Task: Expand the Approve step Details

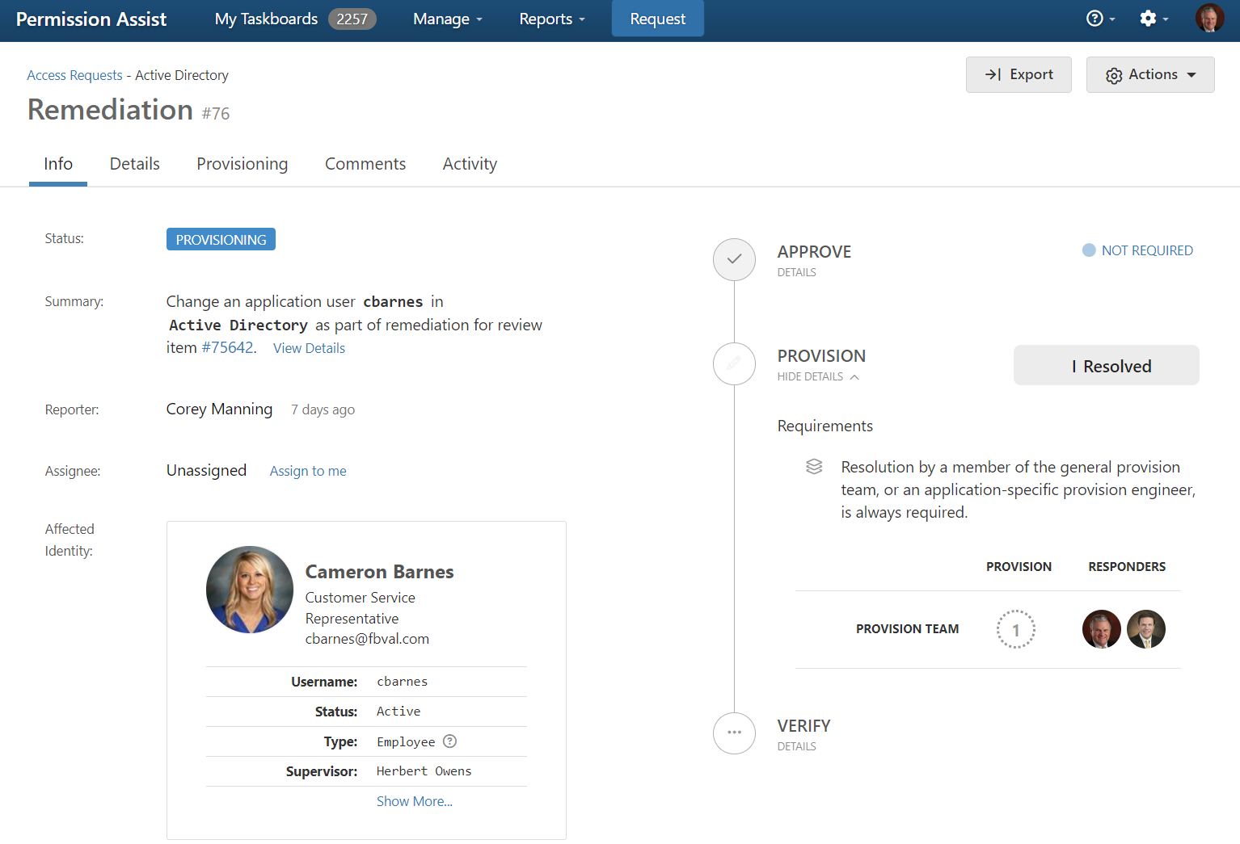Action: (x=796, y=272)
